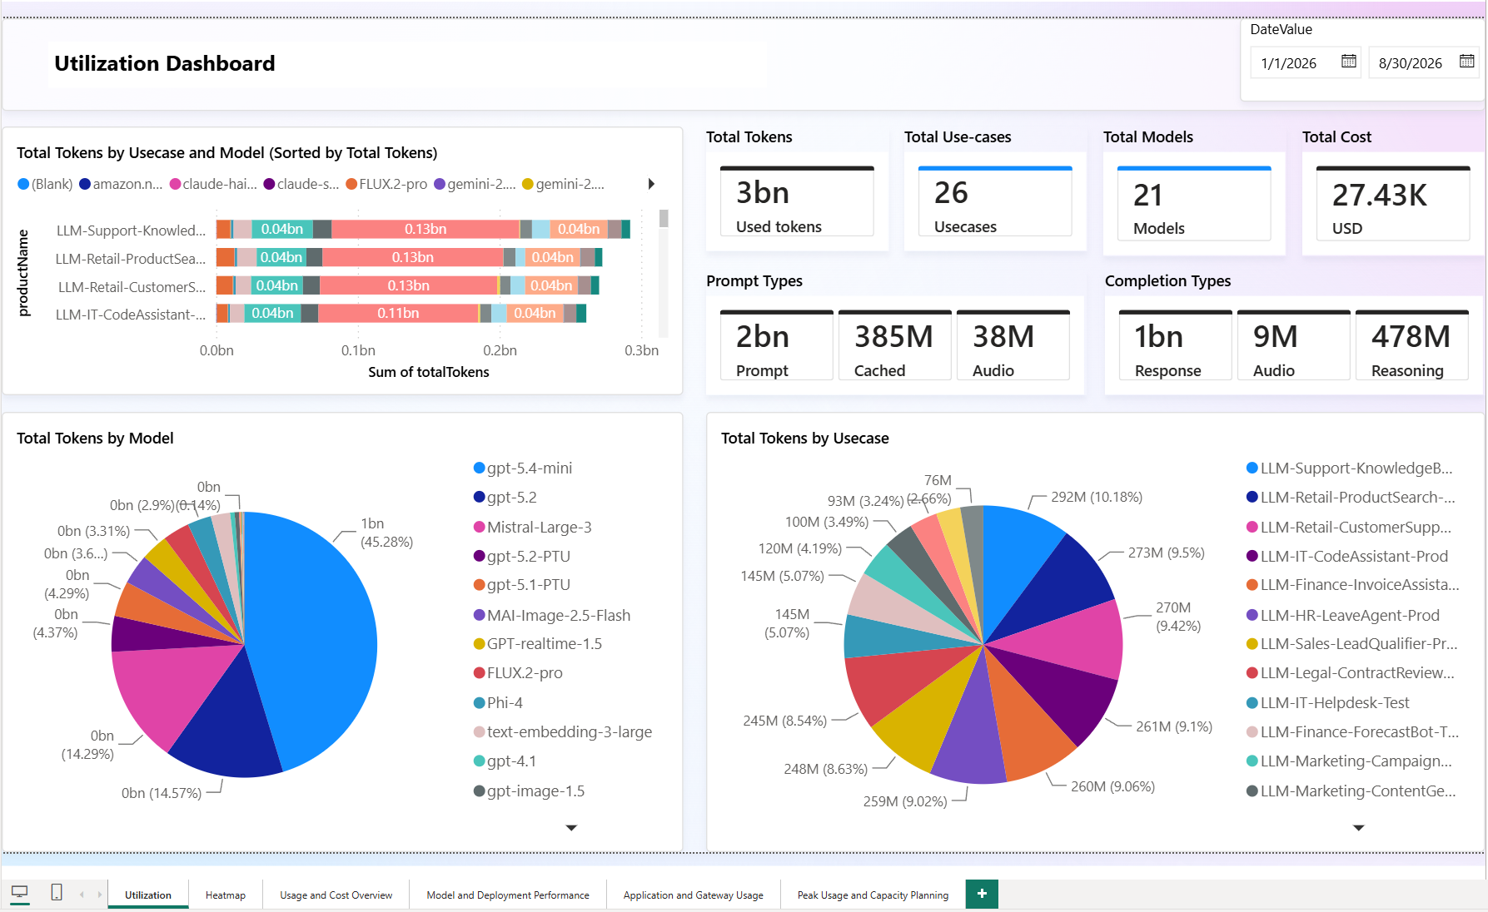Expand bar chart legend right arrow
Viewport: 1488px width, 912px height.
click(x=651, y=184)
